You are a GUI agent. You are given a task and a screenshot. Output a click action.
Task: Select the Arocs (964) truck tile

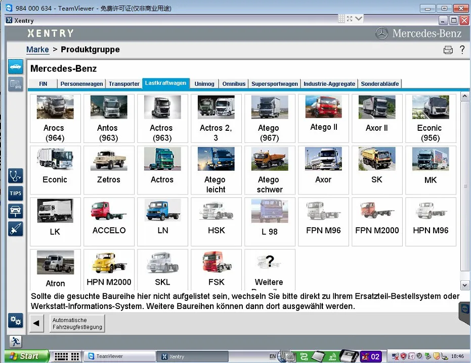pos(55,119)
